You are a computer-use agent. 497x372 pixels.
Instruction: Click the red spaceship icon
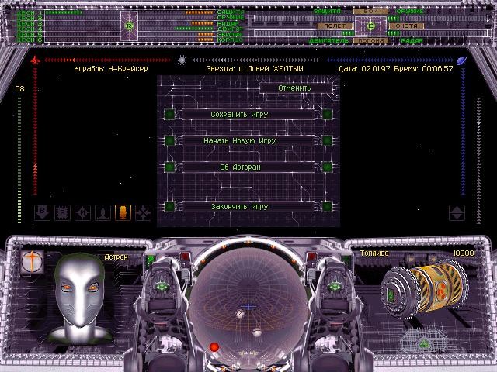[35, 60]
